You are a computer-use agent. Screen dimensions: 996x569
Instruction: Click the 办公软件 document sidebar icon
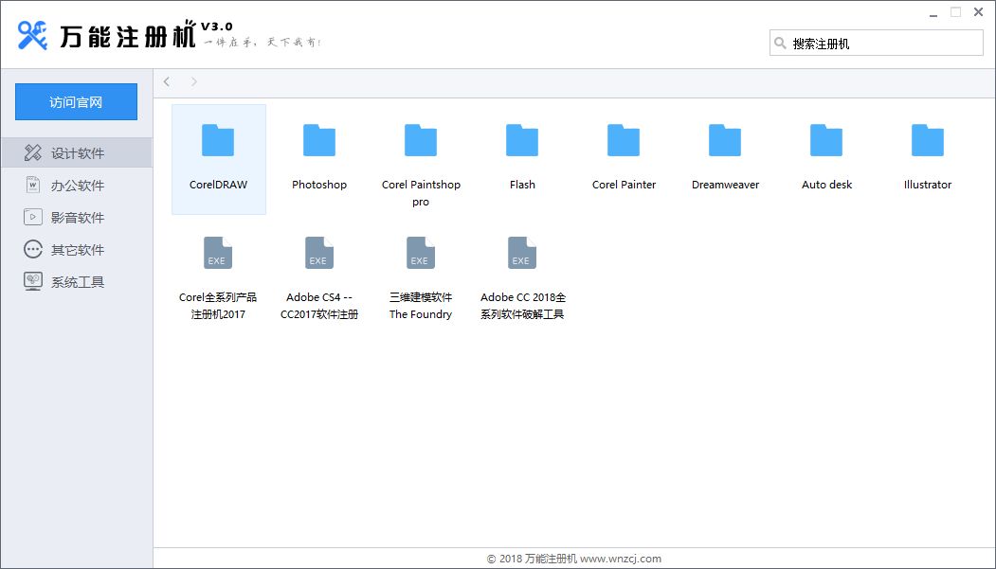pos(33,185)
